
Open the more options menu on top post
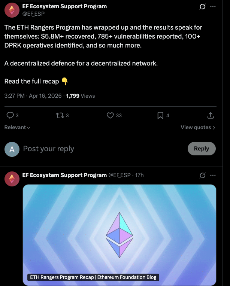click(213, 7)
